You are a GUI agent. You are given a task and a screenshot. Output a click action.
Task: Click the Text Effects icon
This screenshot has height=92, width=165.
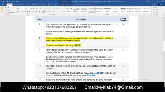33,11
